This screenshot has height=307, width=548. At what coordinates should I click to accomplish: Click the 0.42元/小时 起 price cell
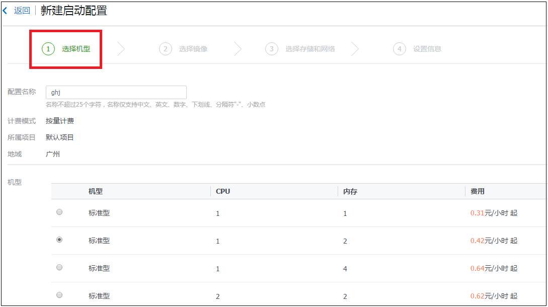[494, 241]
